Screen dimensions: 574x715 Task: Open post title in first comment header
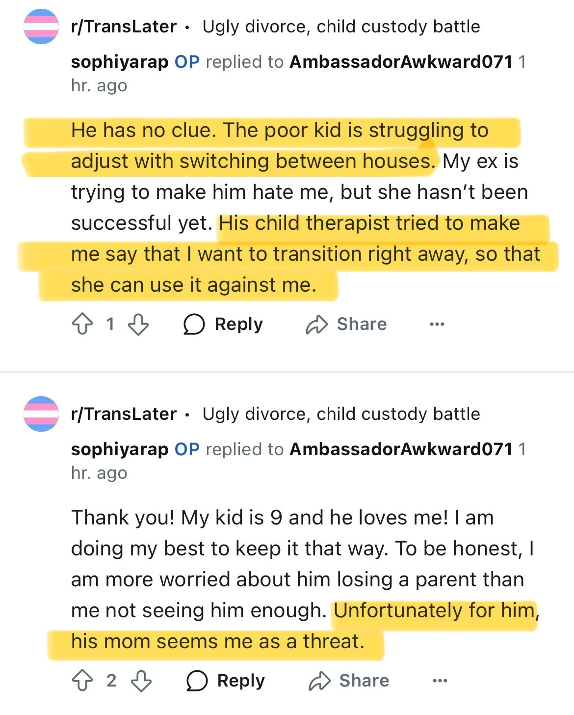click(341, 27)
